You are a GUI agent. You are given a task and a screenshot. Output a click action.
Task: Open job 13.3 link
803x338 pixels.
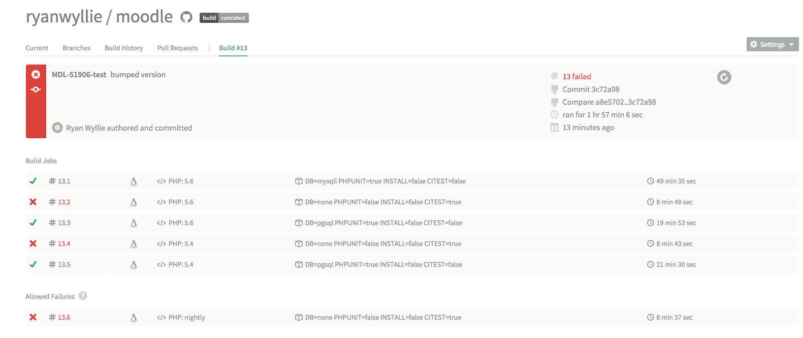click(64, 223)
